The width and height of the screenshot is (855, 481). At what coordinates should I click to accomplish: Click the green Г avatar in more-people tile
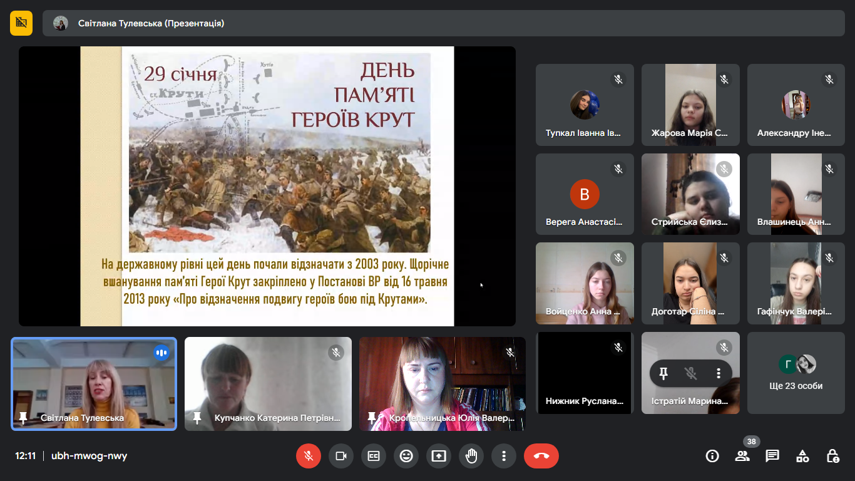pyautogui.click(x=788, y=364)
